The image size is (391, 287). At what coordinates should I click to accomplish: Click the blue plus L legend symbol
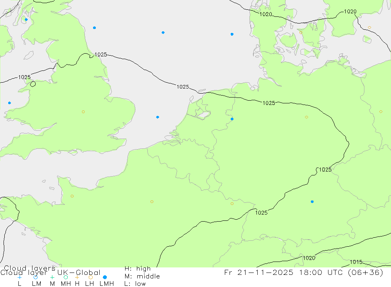[x=20, y=277]
